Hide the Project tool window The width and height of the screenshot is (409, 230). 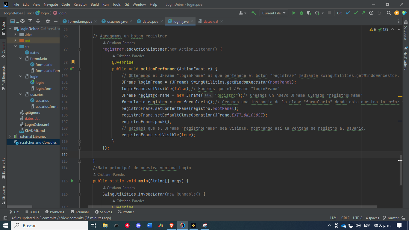[56, 21]
